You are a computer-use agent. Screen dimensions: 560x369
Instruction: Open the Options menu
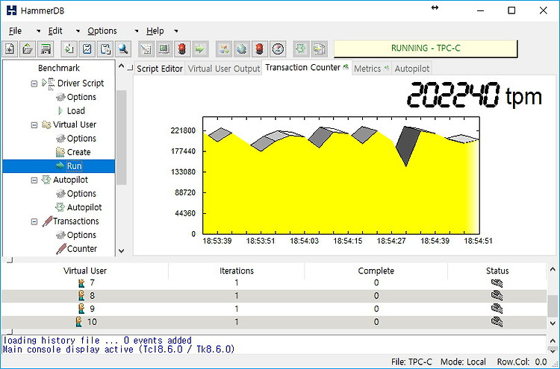coord(102,31)
